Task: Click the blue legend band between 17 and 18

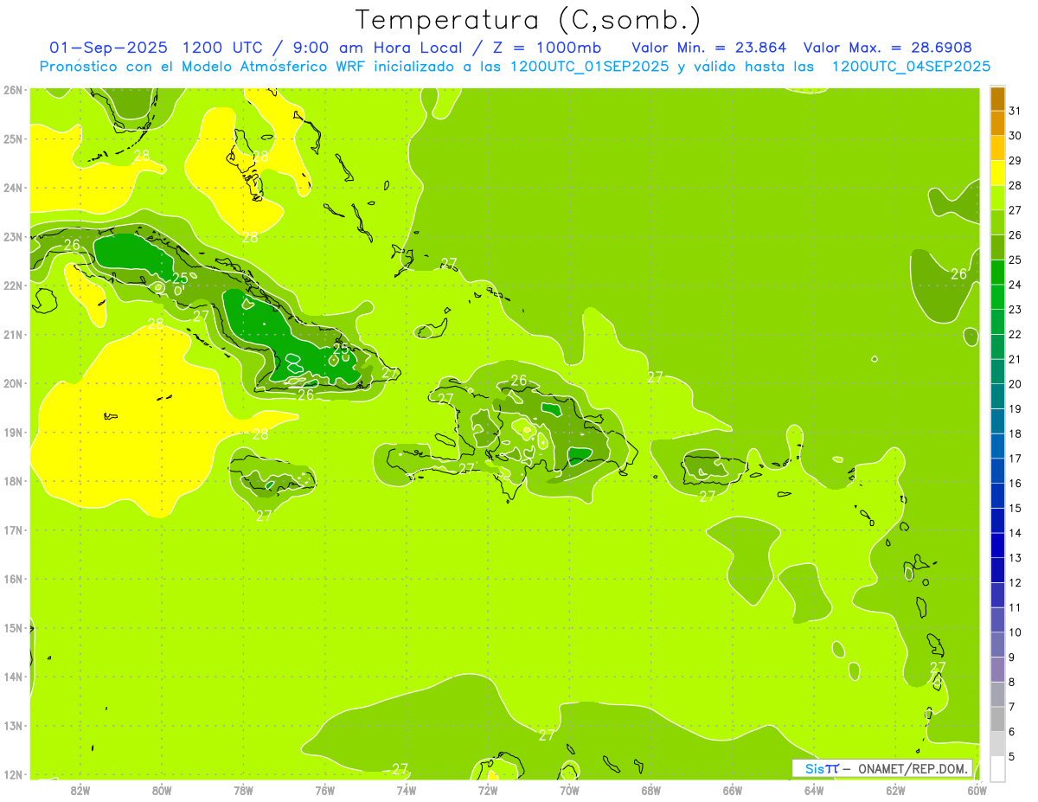Action: point(997,446)
